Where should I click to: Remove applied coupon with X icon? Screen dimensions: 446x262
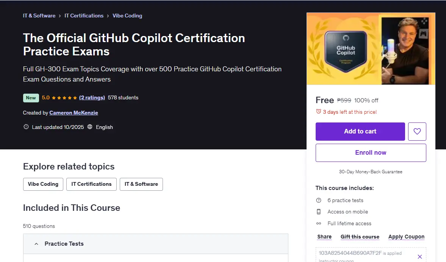pos(419,257)
